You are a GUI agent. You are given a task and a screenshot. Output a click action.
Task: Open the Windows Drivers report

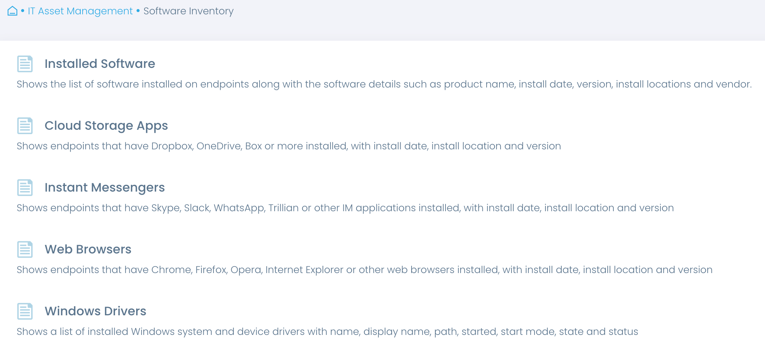95,311
